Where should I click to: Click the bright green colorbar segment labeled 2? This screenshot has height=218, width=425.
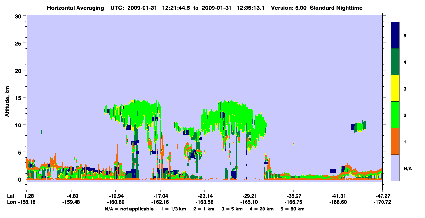pyautogui.click(x=395, y=115)
